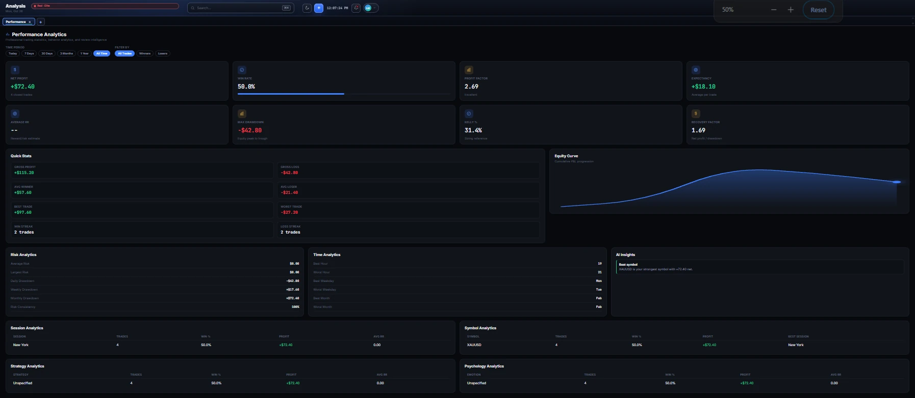Click the Recovery Factor dollar icon
915x398 pixels.
(x=696, y=113)
